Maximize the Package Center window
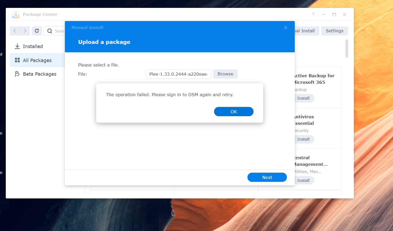Screen dimensions: 393x231 (334, 14)
